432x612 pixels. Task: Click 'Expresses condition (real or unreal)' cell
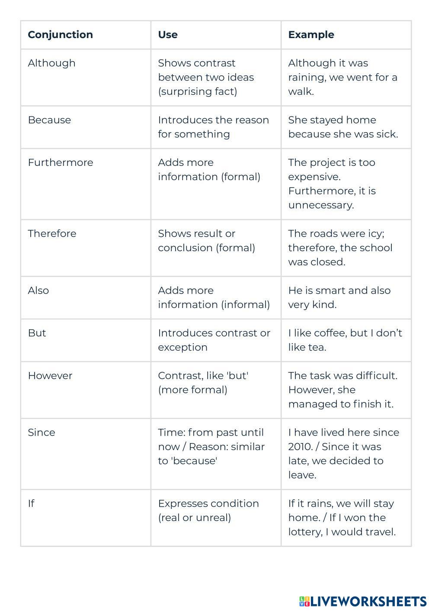(x=208, y=510)
